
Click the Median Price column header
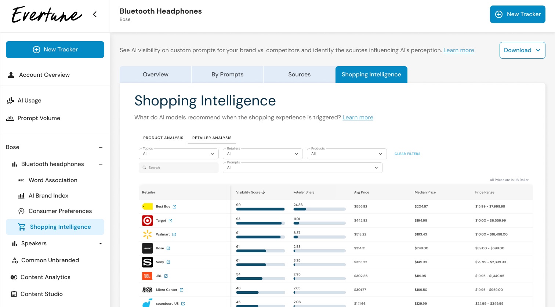coord(425,192)
